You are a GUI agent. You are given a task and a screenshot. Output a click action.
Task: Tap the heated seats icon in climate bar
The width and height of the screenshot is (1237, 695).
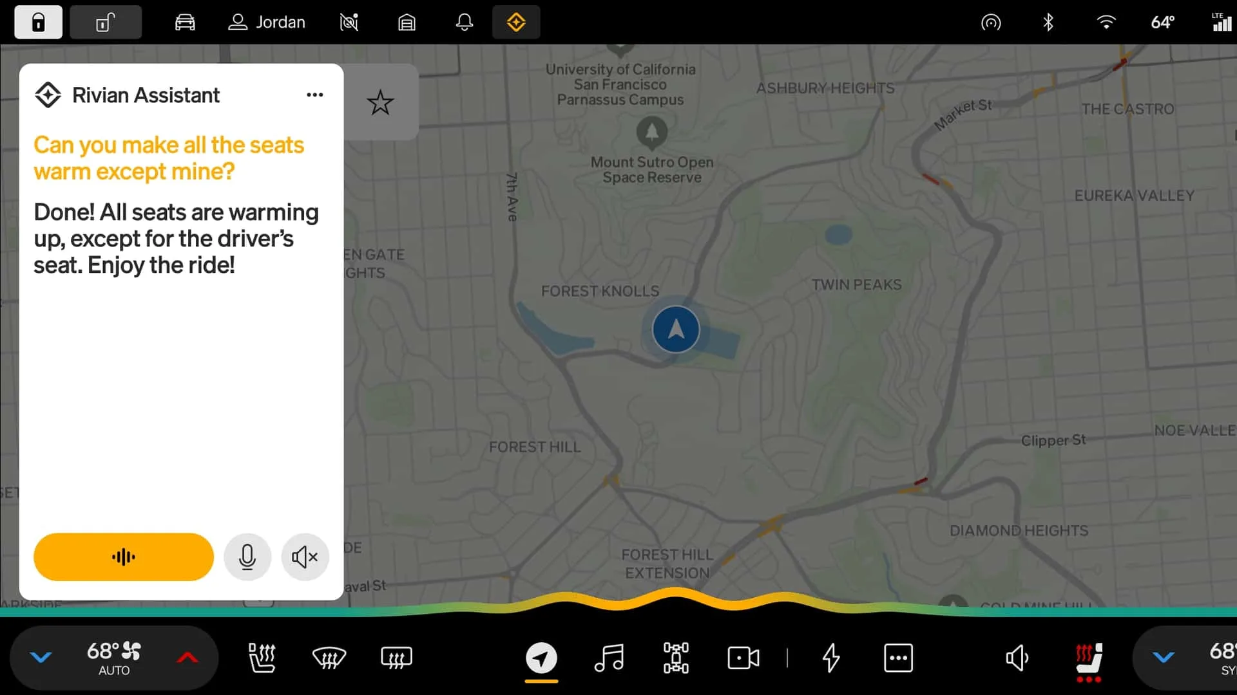(262, 658)
